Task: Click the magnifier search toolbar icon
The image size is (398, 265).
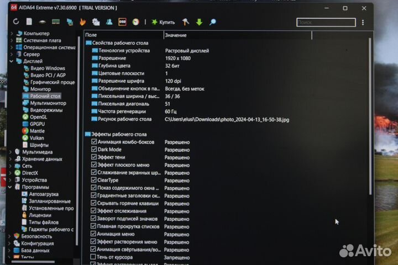Action: [213, 22]
